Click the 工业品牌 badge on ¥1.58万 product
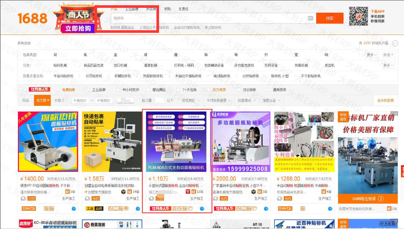Viewport: 404px width, 229px height. pyautogui.click(x=94, y=208)
